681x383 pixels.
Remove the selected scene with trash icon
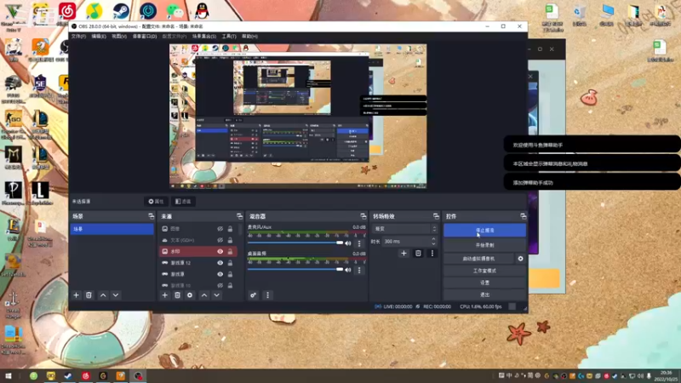click(x=89, y=295)
